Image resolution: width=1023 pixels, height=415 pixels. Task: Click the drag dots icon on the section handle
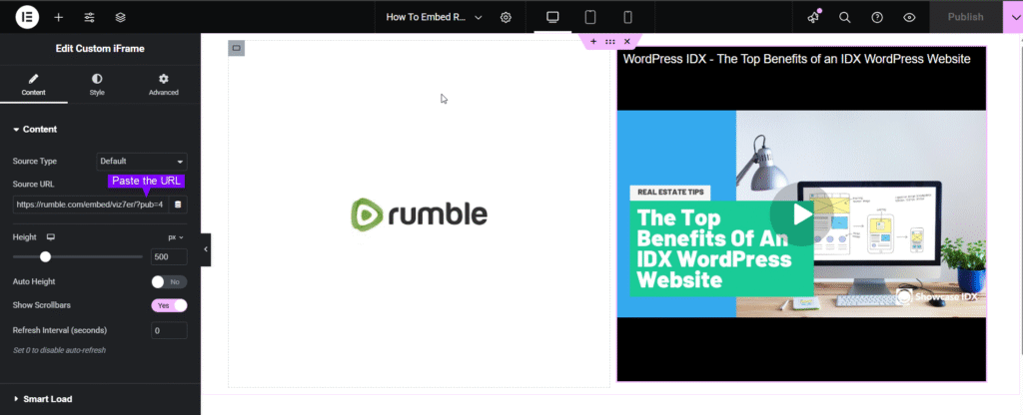click(x=610, y=42)
